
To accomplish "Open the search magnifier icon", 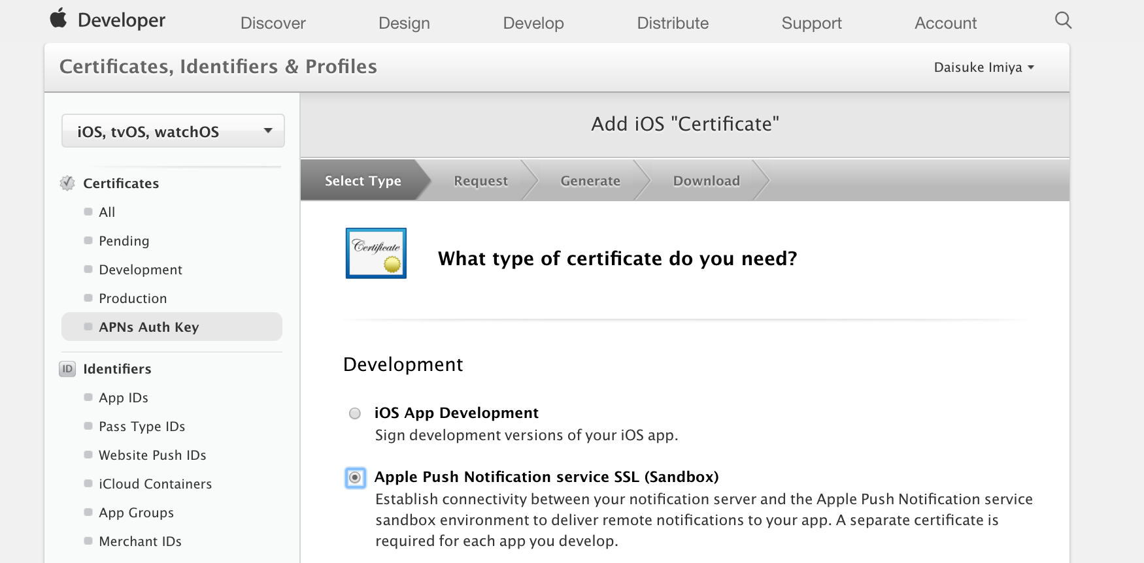I will point(1063,20).
